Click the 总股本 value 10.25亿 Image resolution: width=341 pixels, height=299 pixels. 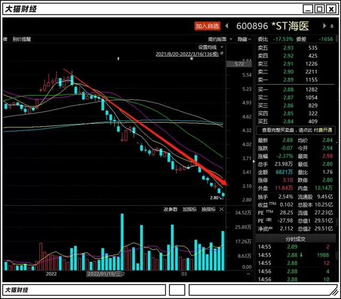tap(323, 204)
